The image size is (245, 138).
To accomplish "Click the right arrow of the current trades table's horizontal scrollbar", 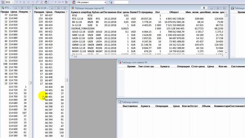I will pos(223,56).
